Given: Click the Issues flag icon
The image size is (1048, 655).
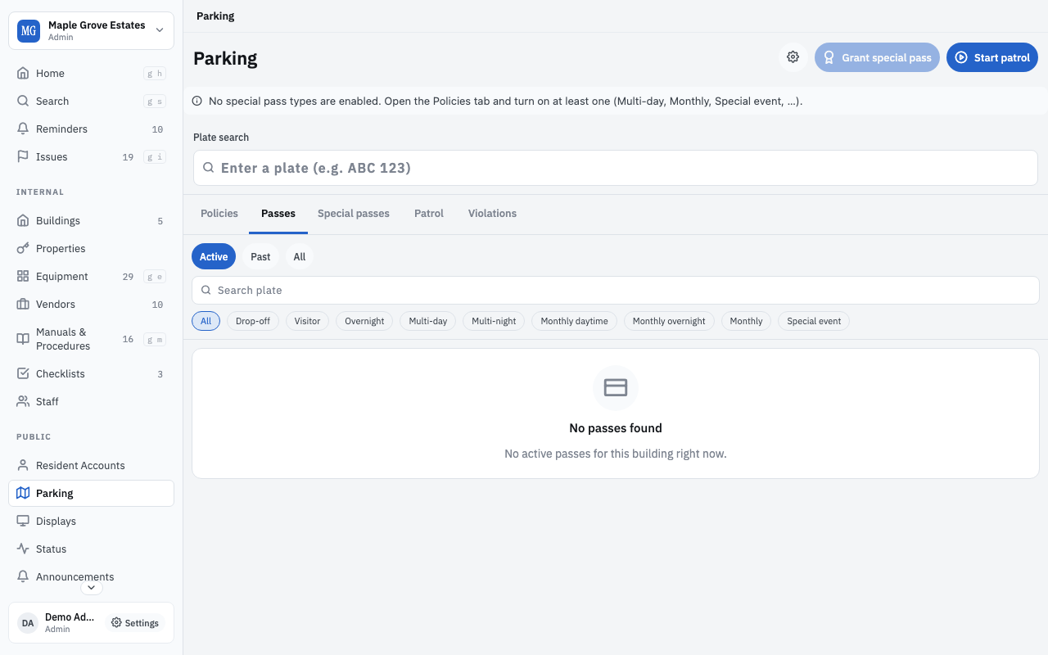Looking at the screenshot, I should click(23, 156).
